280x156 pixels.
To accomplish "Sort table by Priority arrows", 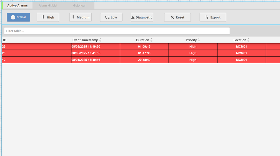I will [199, 40].
